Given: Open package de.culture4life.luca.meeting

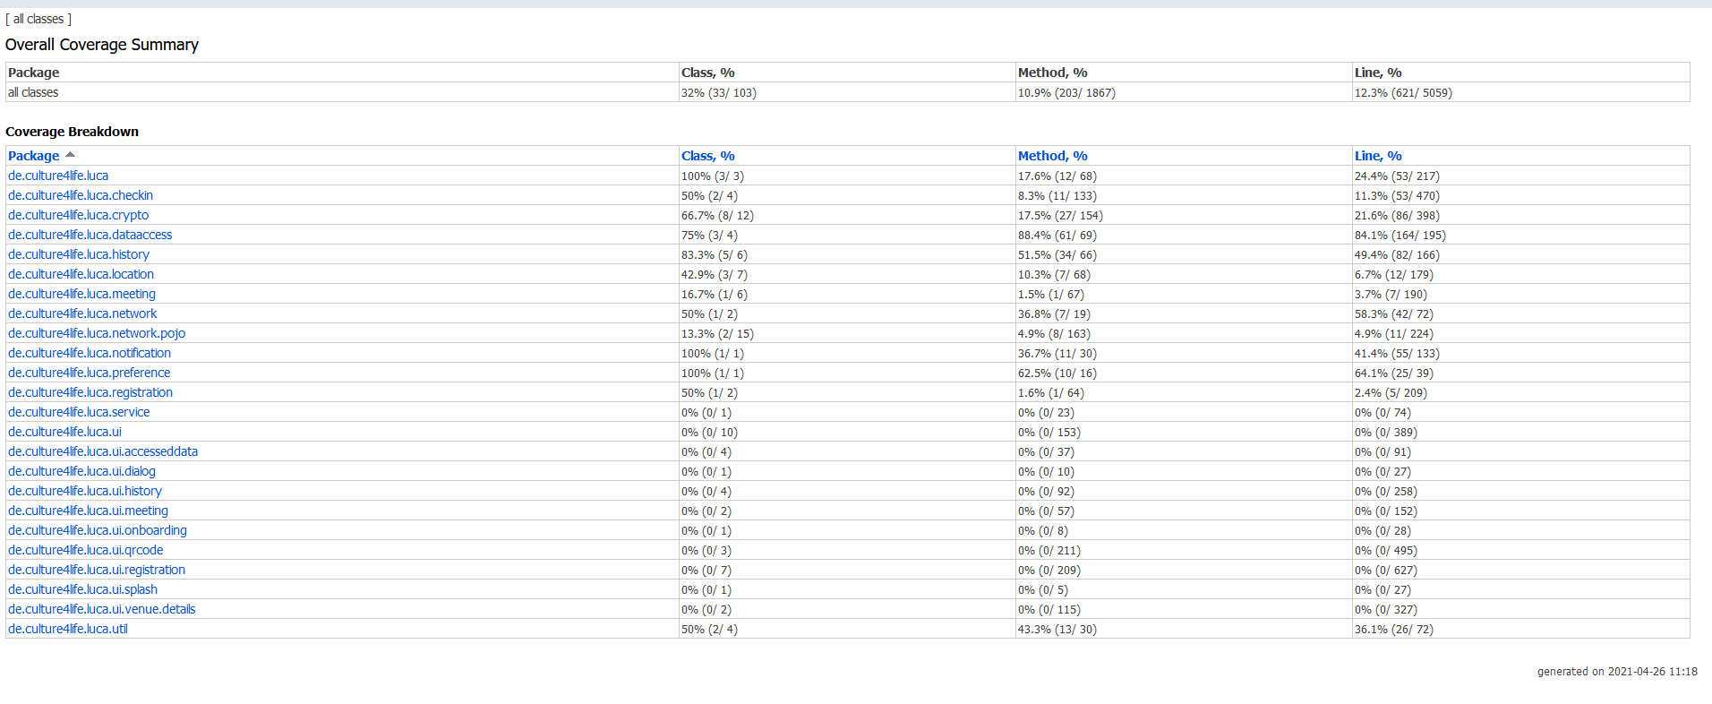Looking at the screenshot, I should [x=82, y=294].
